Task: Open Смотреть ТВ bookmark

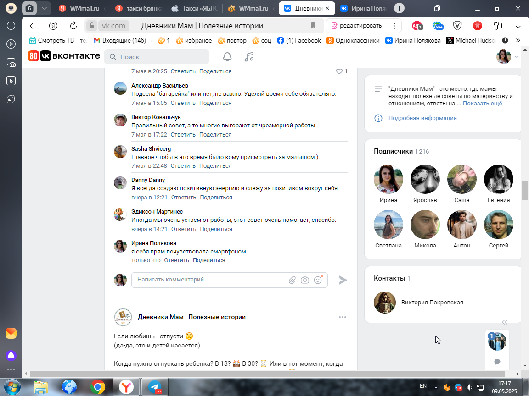Action: click(x=57, y=40)
